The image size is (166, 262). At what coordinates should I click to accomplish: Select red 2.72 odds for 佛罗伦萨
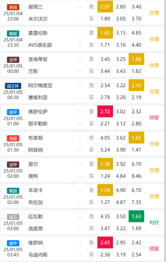pos(105,111)
